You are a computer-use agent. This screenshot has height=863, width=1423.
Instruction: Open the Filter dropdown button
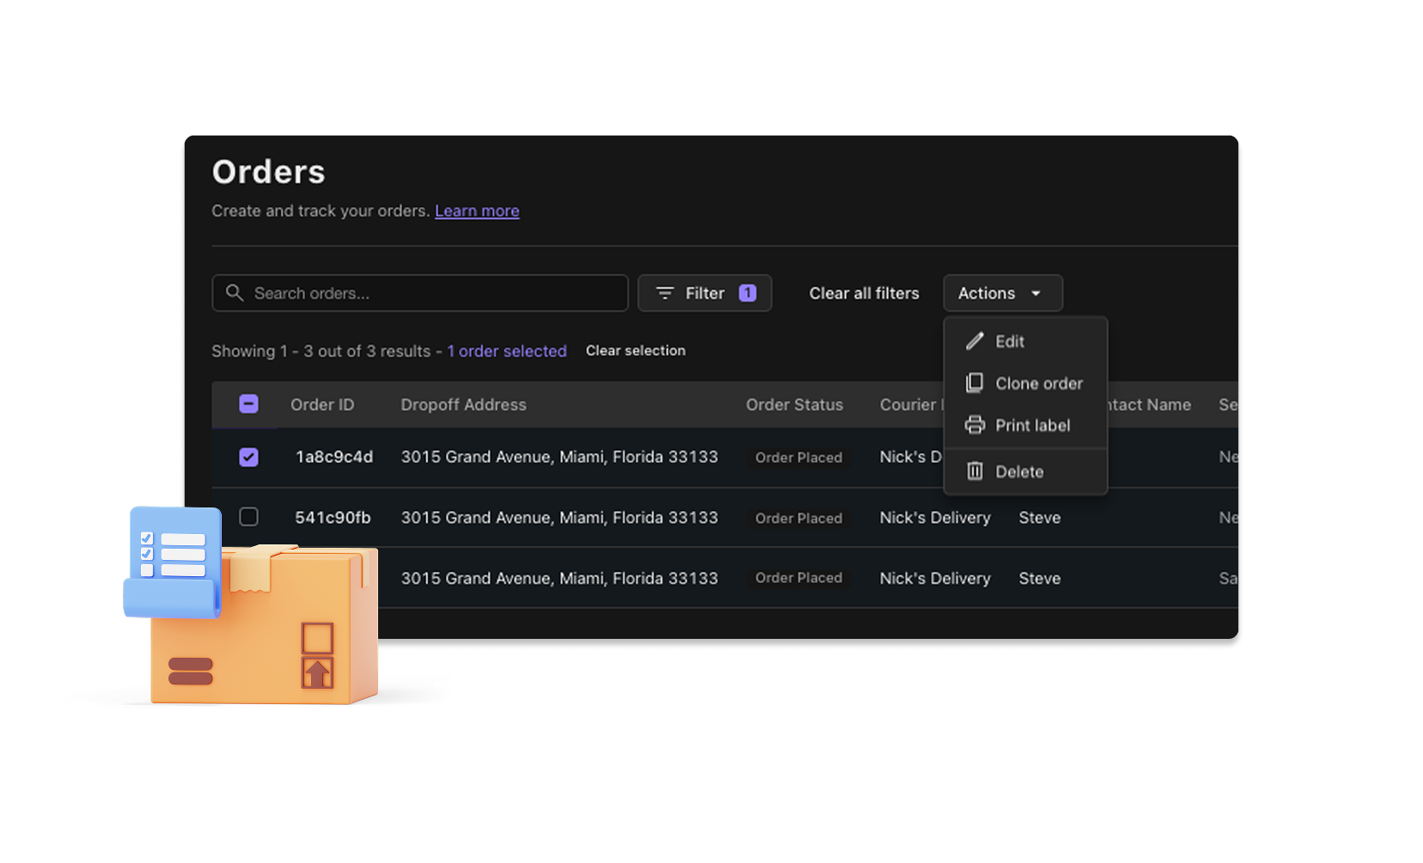(x=704, y=293)
